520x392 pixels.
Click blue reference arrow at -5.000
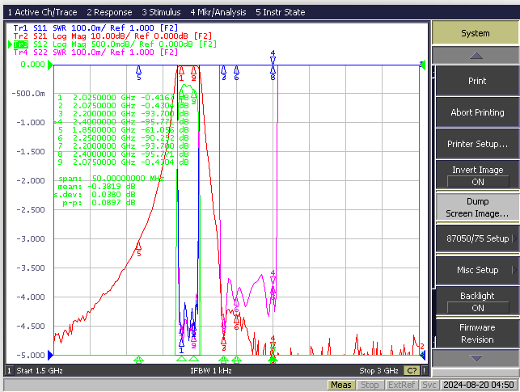pyautogui.click(x=50, y=355)
